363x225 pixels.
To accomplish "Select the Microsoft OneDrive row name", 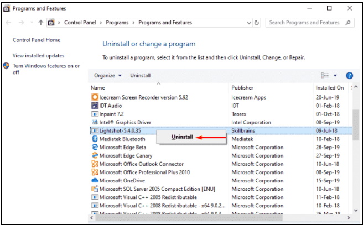I will pos(122,181).
